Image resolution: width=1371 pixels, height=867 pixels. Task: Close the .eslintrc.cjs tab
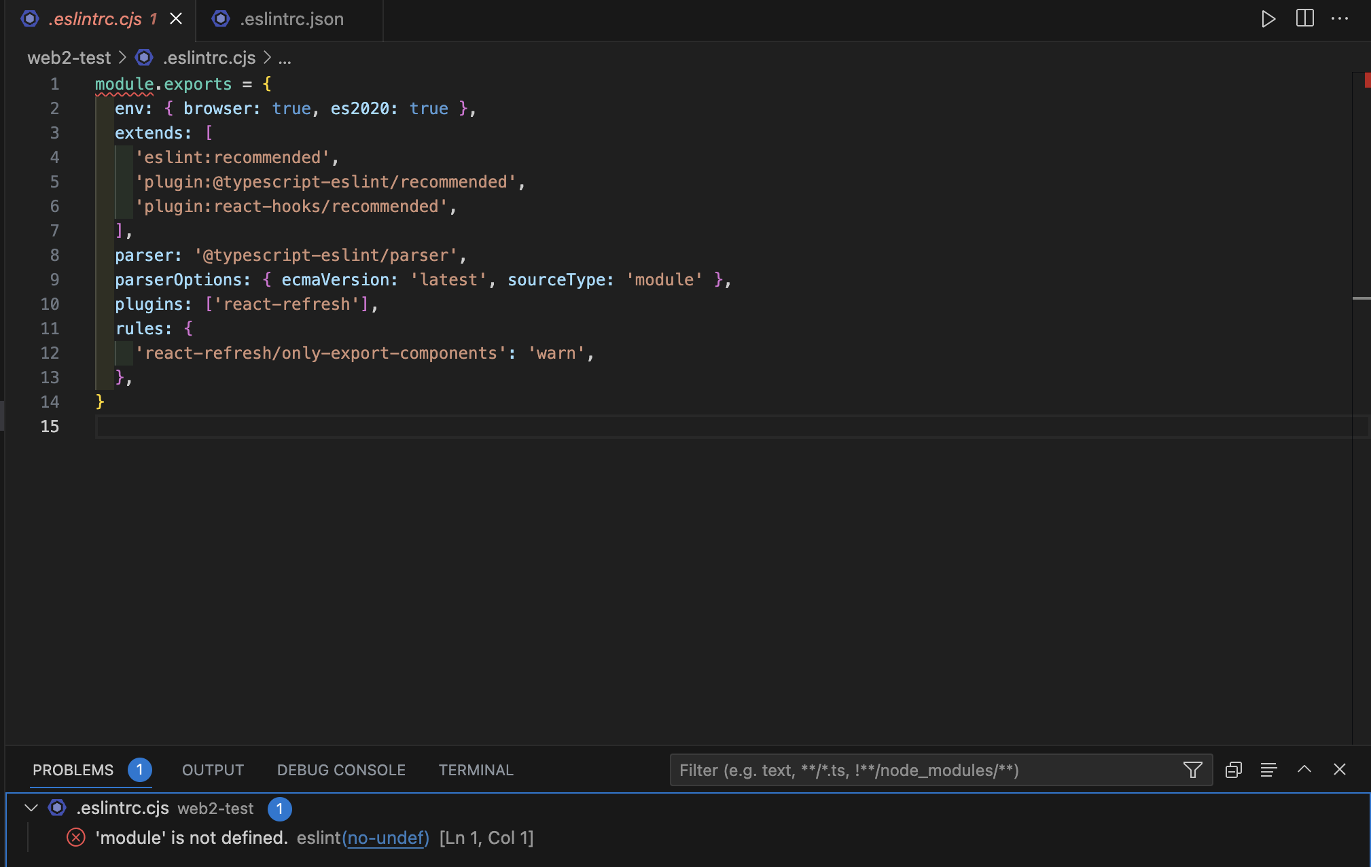pyautogui.click(x=176, y=19)
